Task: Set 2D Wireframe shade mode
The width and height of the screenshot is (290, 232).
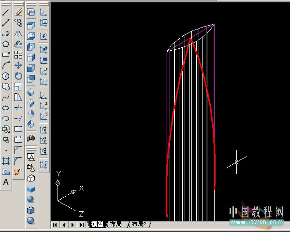Action: point(31,157)
